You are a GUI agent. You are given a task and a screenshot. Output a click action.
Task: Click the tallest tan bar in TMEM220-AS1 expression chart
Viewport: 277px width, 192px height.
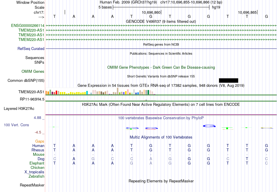[118, 91]
